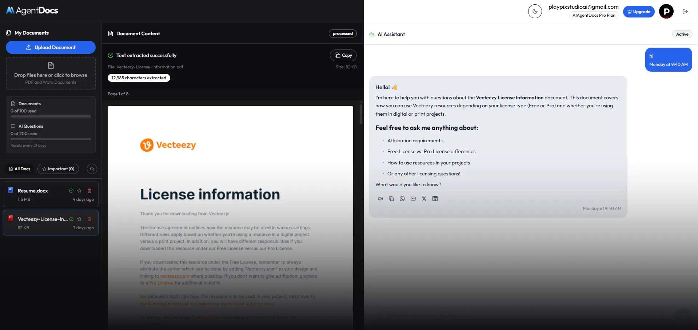Open the Resume.docx document
Viewport: 698px width, 330px height.
point(51,194)
